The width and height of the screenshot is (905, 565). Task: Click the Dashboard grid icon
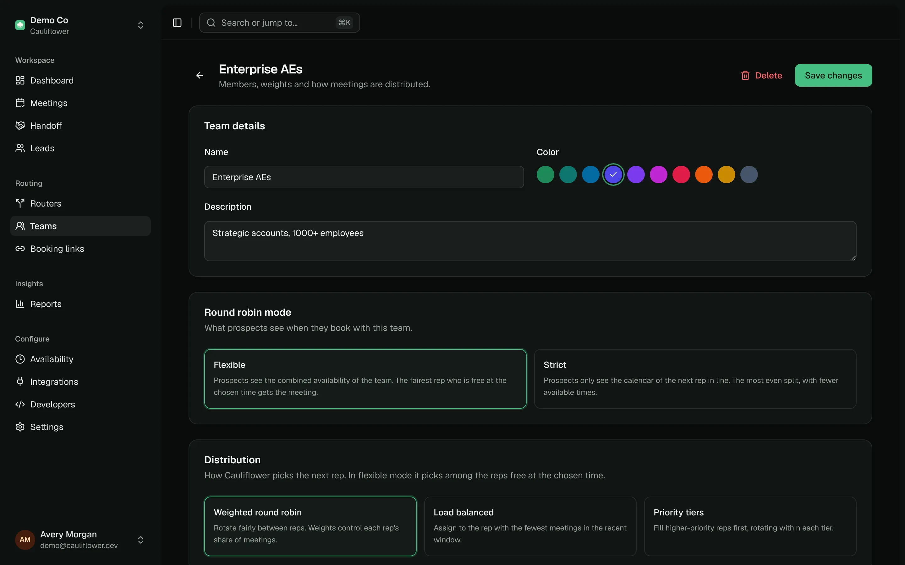click(x=20, y=80)
